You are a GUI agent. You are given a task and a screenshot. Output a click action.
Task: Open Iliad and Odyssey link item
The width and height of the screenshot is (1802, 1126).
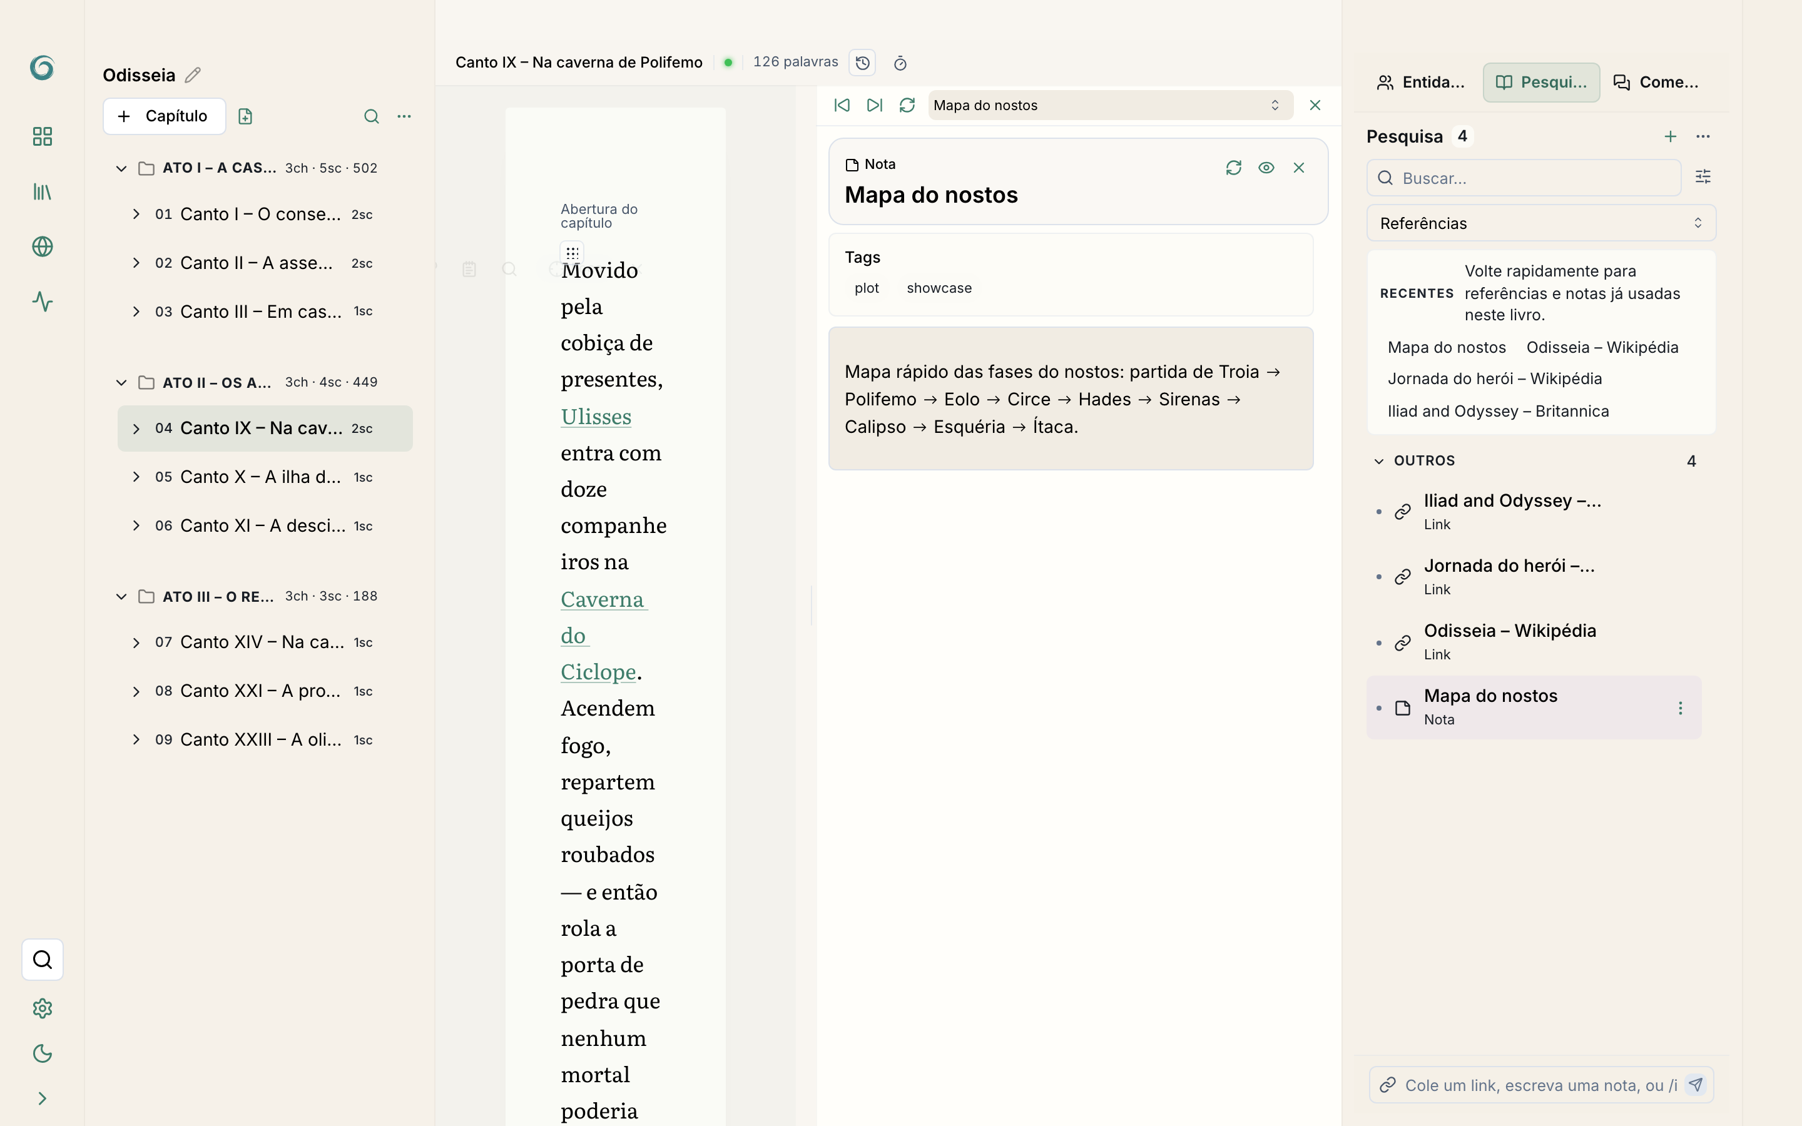(1534, 511)
